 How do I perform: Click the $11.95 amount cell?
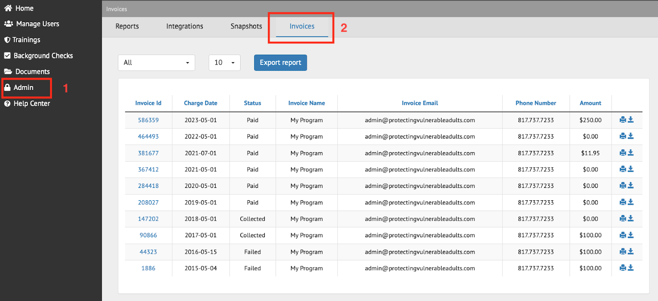pyautogui.click(x=591, y=153)
